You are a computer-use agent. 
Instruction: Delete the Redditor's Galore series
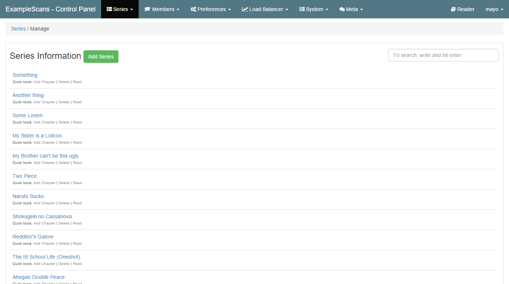pos(64,244)
